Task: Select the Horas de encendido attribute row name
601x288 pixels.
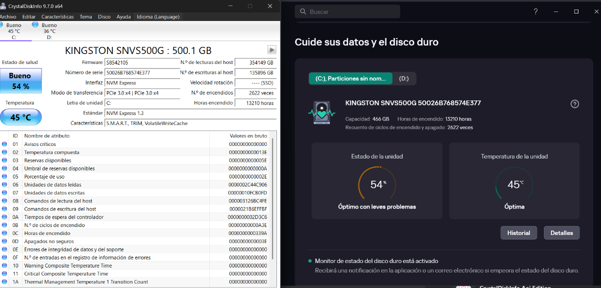Action: pyautogui.click(x=48, y=233)
